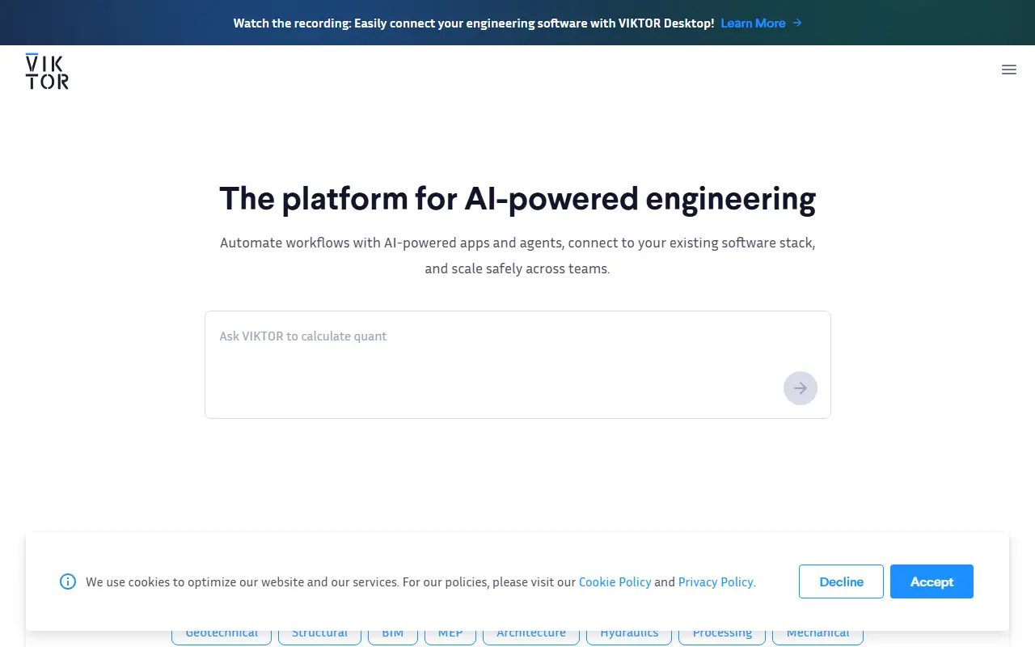Submit prompt with the arrow send button
The height and width of the screenshot is (647, 1035).
(801, 388)
